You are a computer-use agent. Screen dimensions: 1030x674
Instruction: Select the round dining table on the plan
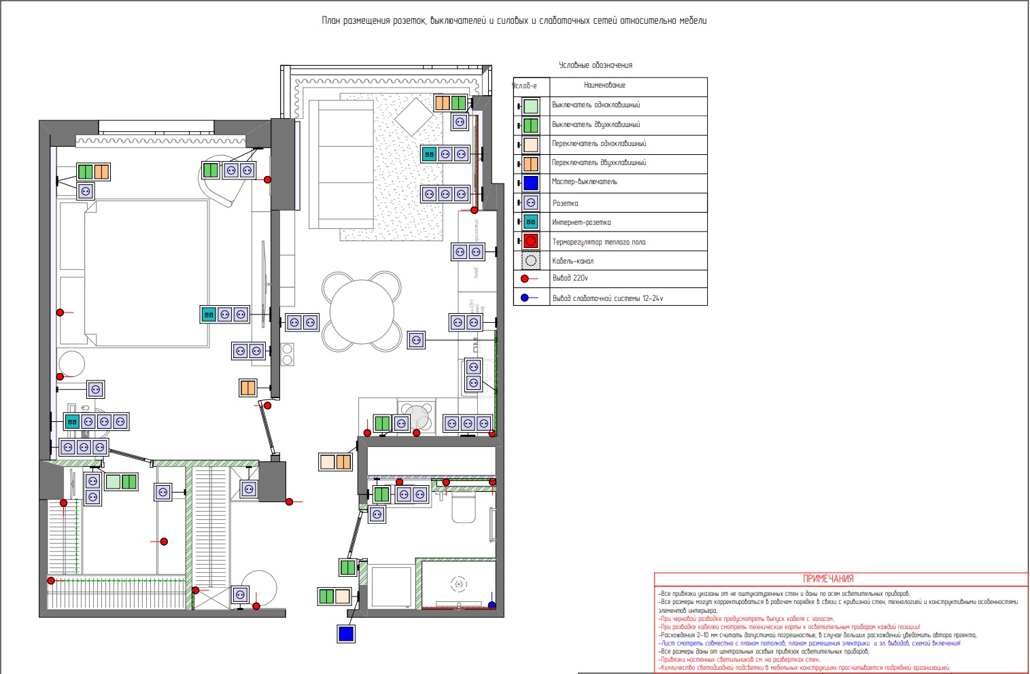[x=362, y=312]
